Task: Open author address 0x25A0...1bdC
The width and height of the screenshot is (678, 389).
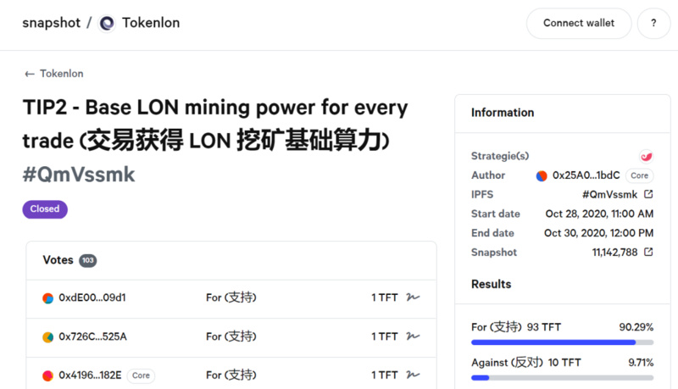Action: click(586, 175)
